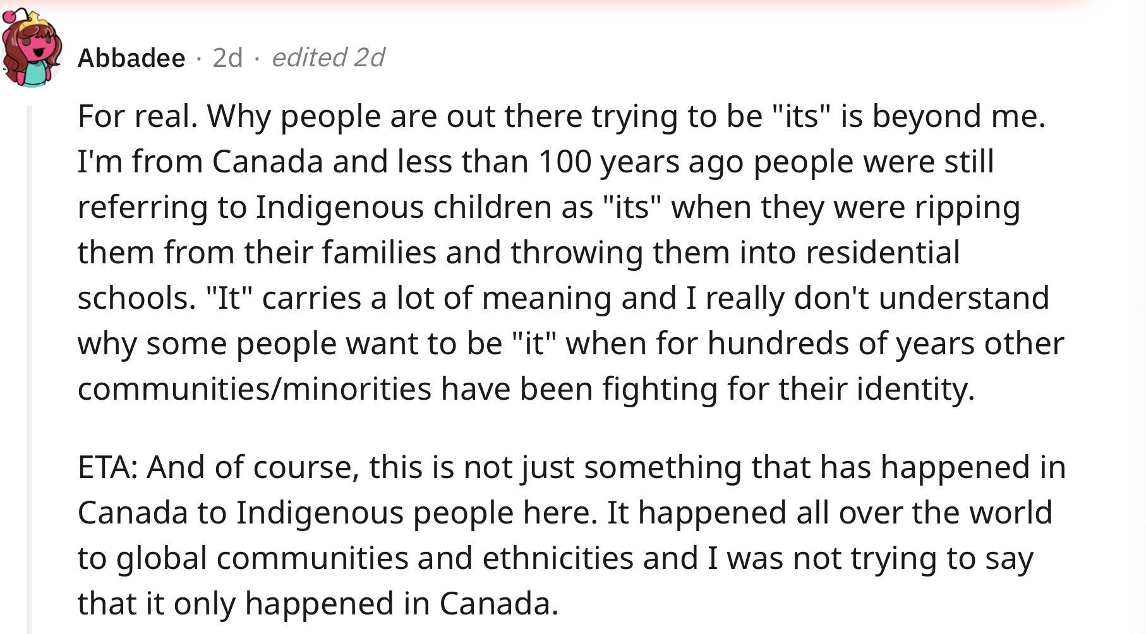Collapse the comment using the thread line
This screenshot has width=1146, height=634.
coord(29,369)
